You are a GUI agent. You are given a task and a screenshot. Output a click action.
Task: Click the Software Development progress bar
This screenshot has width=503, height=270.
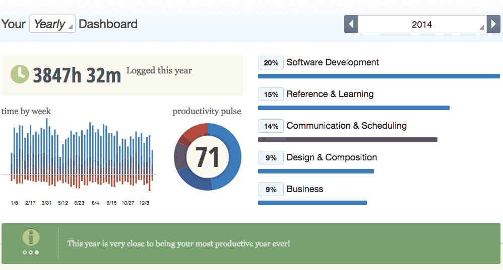379,76
